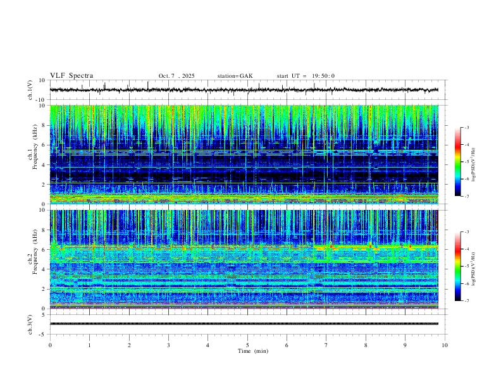Click the "-5" tick on ch.1 color bar

466,162
